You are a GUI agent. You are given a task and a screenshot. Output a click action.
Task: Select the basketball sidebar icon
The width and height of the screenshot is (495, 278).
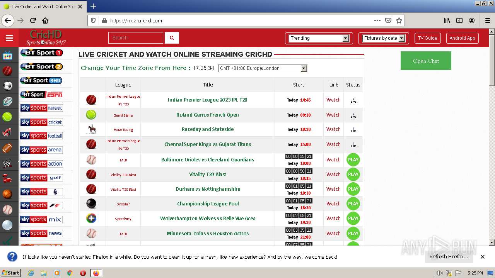tap(7, 194)
